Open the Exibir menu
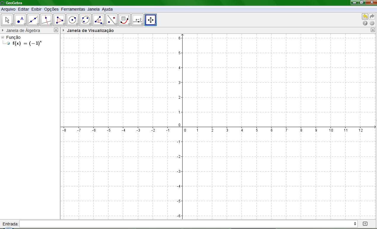Viewport: 377px width, 229px height. [x=36, y=9]
